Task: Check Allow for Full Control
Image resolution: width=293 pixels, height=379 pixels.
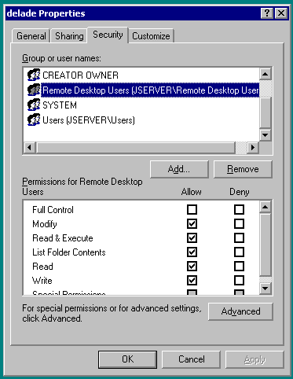Action: pos(192,210)
